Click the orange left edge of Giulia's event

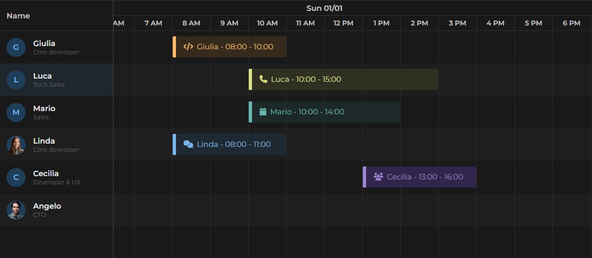[174, 47]
